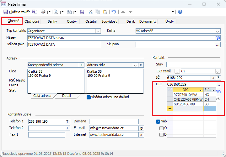
Task: Open the Dokumenty tab
Action: point(148,21)
